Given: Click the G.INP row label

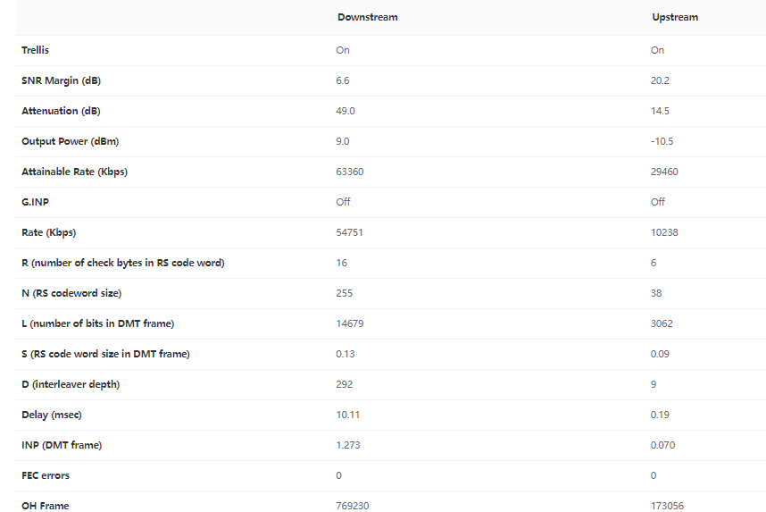Looking at the screenshot, I should coord(36,202).
